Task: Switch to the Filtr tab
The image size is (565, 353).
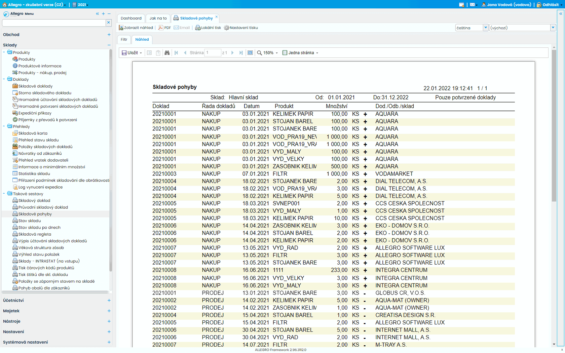Action: [124, 40]
